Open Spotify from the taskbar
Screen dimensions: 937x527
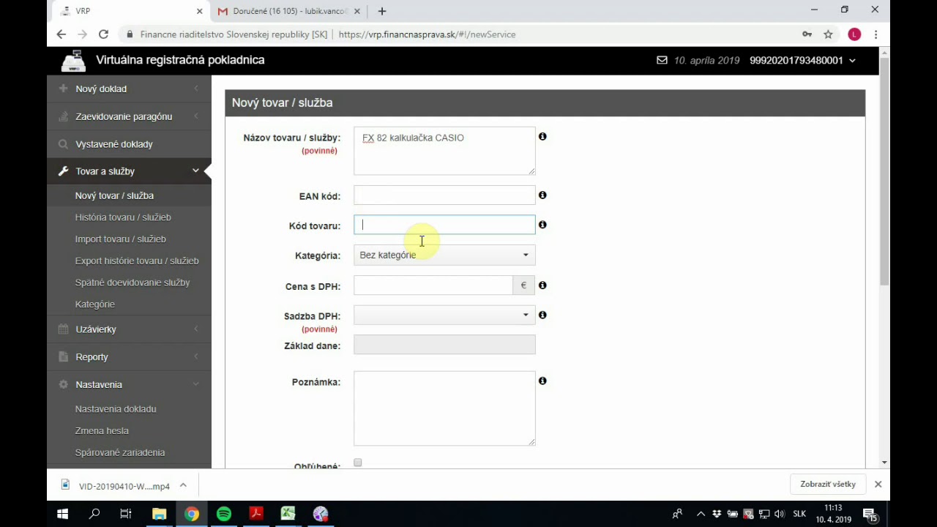pyautogui.click(x=224, y=514)
